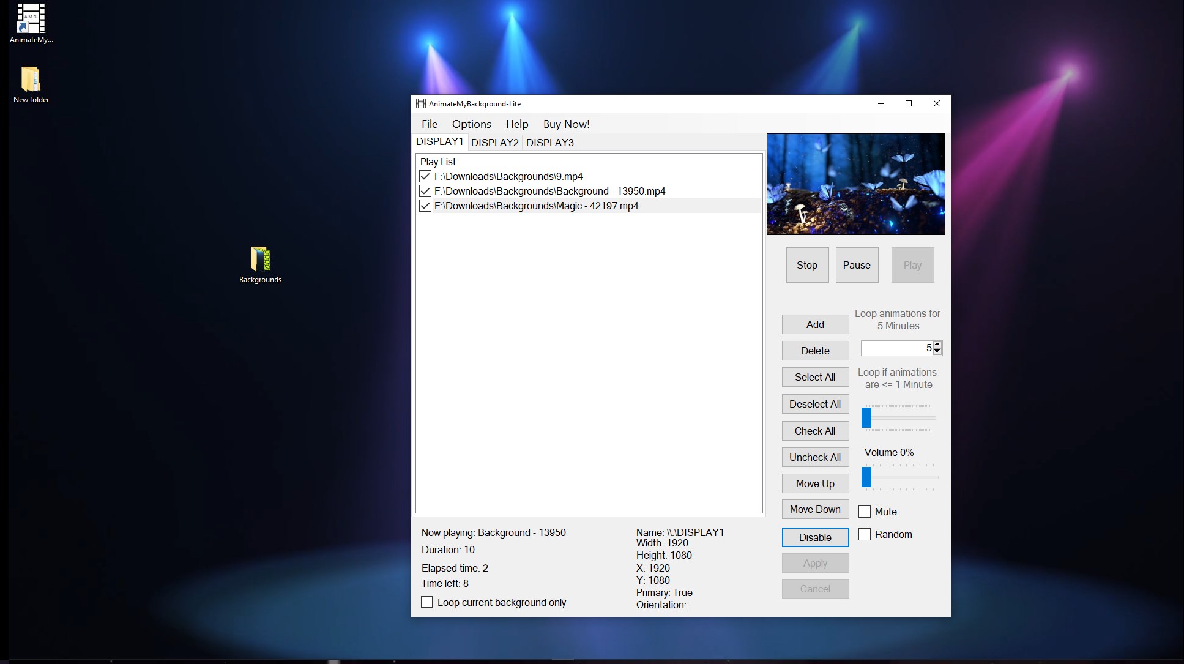The height and width of the screenshot is (664, 1184).
Task: Enable Random playback checkbox
Action: 865,534
